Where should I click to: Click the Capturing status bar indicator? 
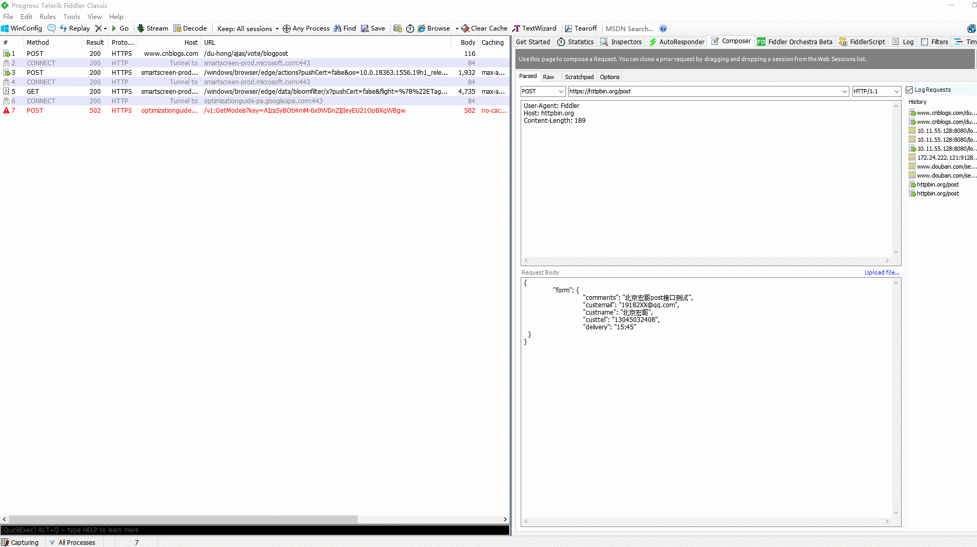pyautogui.click(x=20, y=542)
